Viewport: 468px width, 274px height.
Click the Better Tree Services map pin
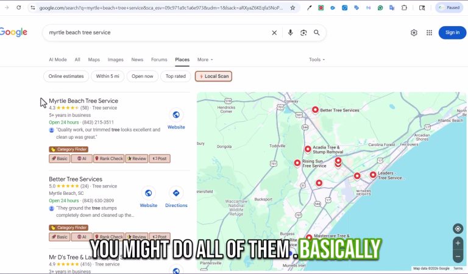[315, 110]
